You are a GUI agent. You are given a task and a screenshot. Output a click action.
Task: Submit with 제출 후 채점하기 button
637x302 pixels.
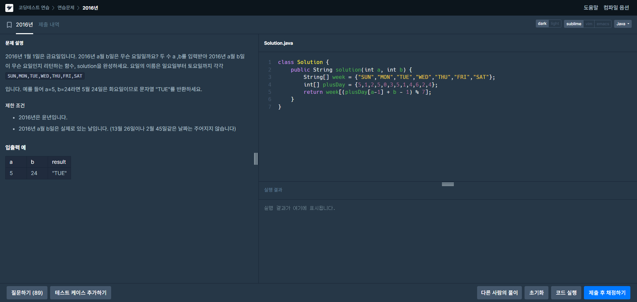tap(607, 293)
